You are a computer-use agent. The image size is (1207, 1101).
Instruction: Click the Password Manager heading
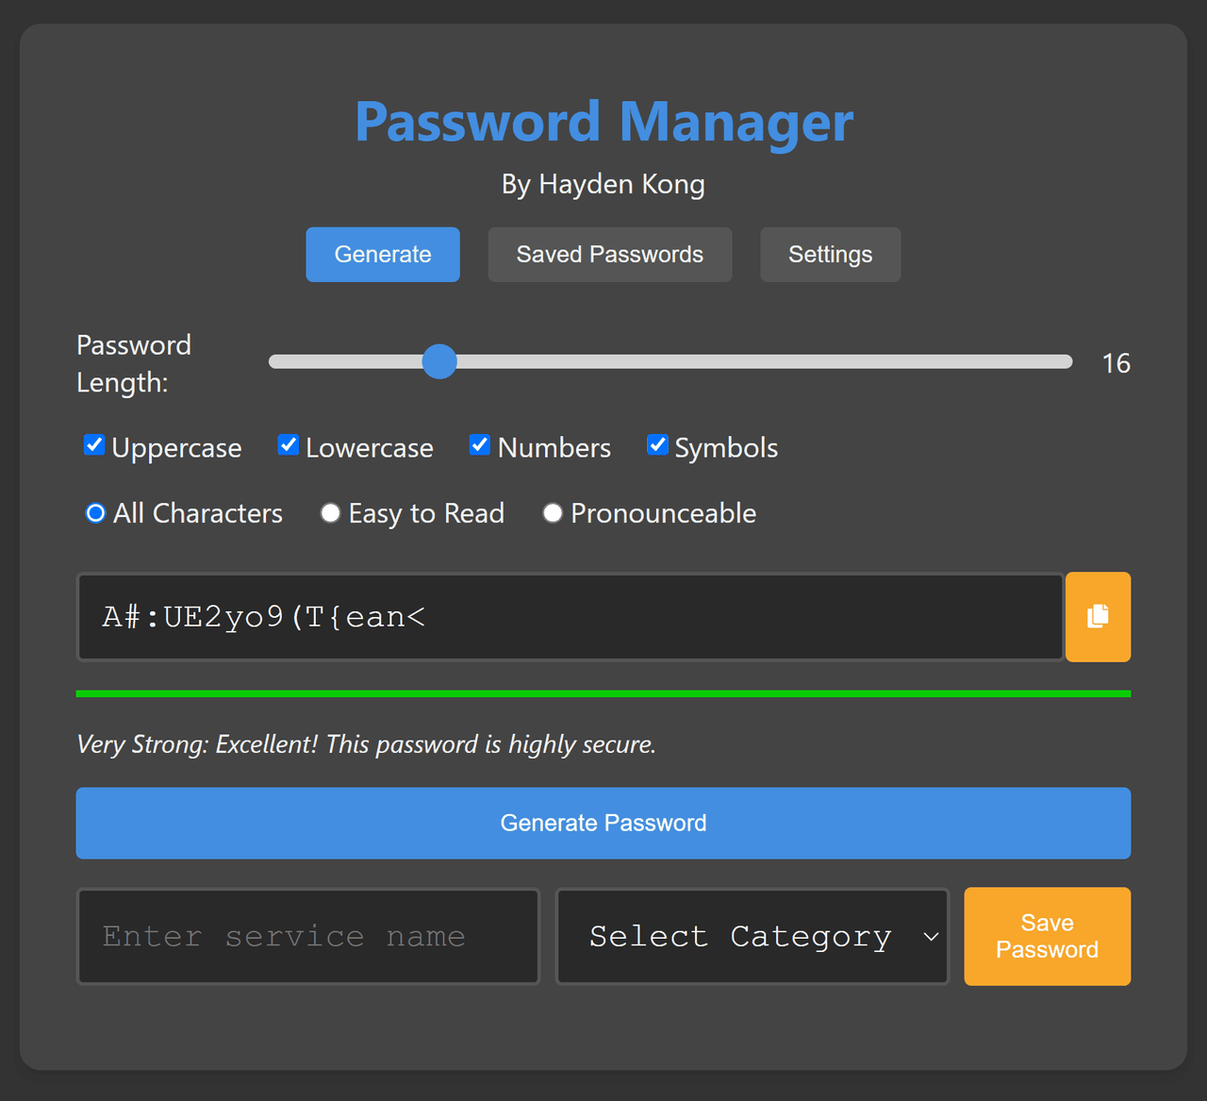(603, 122)
